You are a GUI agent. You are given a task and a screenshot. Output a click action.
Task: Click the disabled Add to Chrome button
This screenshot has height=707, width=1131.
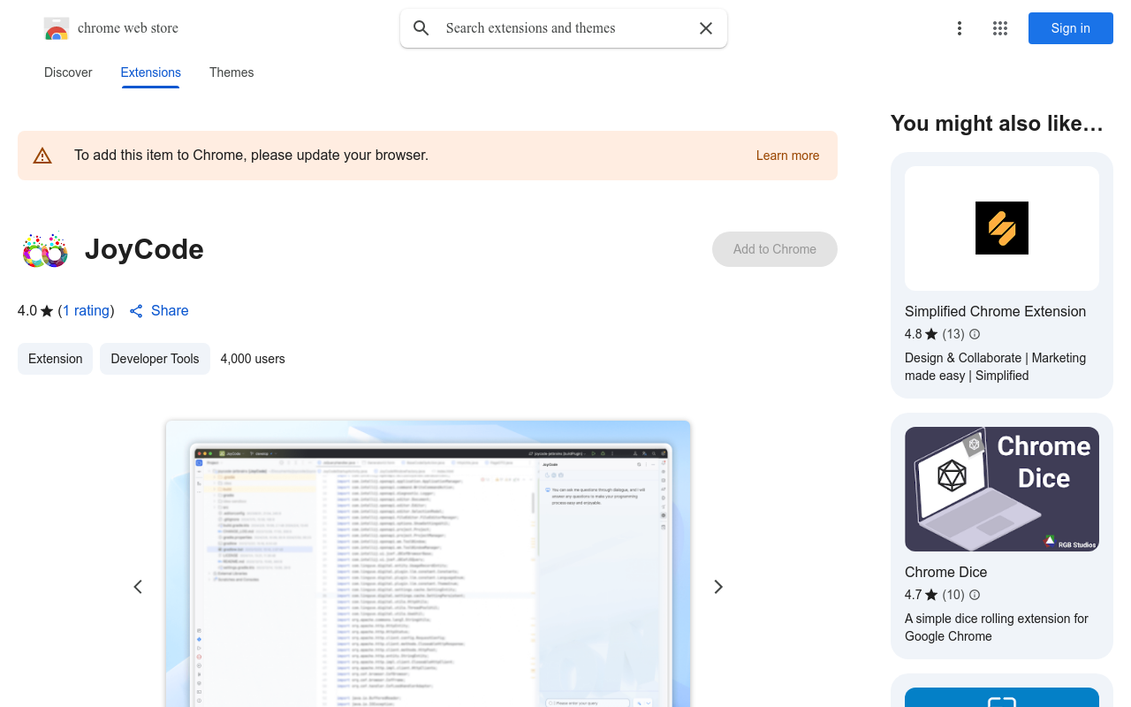click(x=775, y=249)
